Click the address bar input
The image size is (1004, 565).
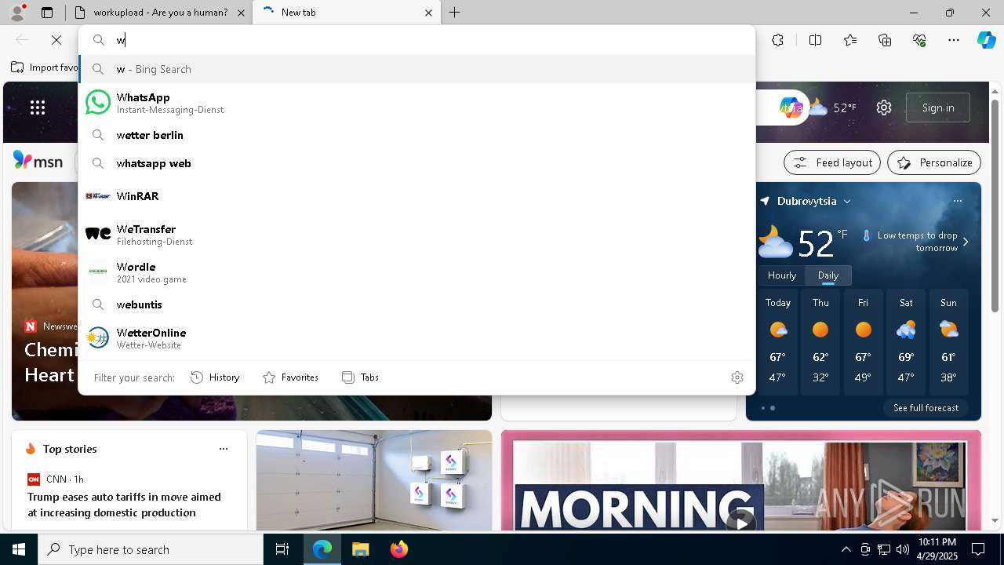(417, 40)
